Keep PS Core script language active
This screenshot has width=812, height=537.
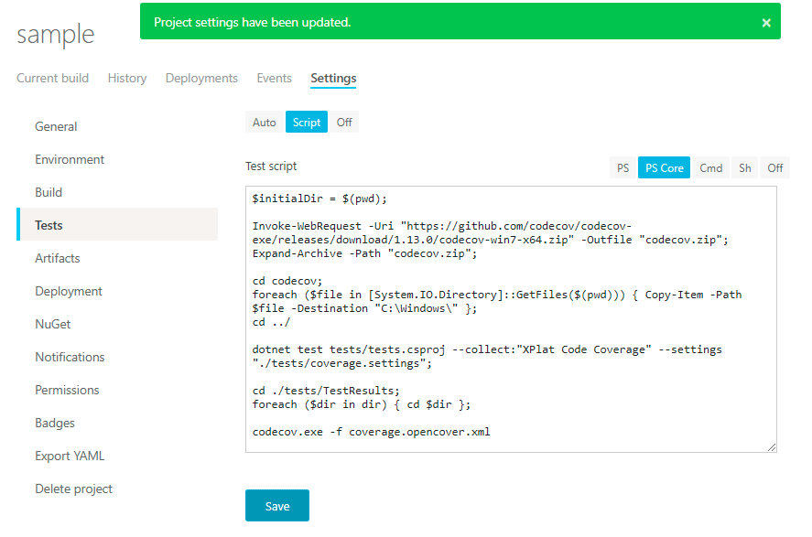click(663, 167)
